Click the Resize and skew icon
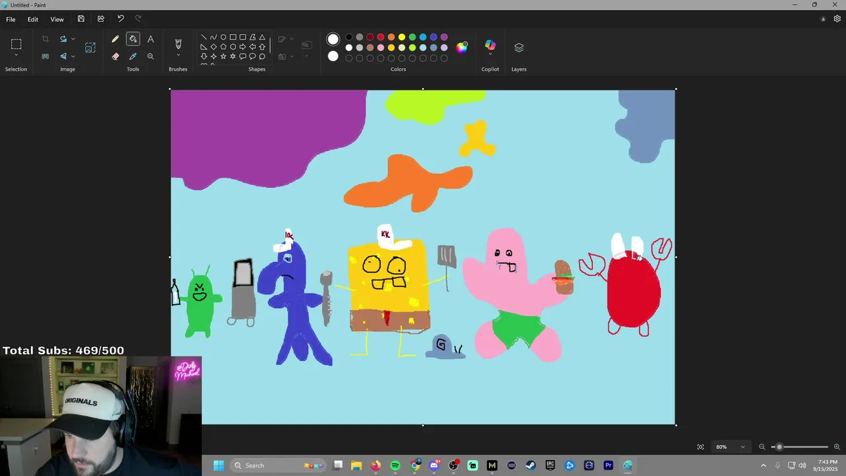The image size is (846, 476). pyautogui.click(x=91, y=48)
